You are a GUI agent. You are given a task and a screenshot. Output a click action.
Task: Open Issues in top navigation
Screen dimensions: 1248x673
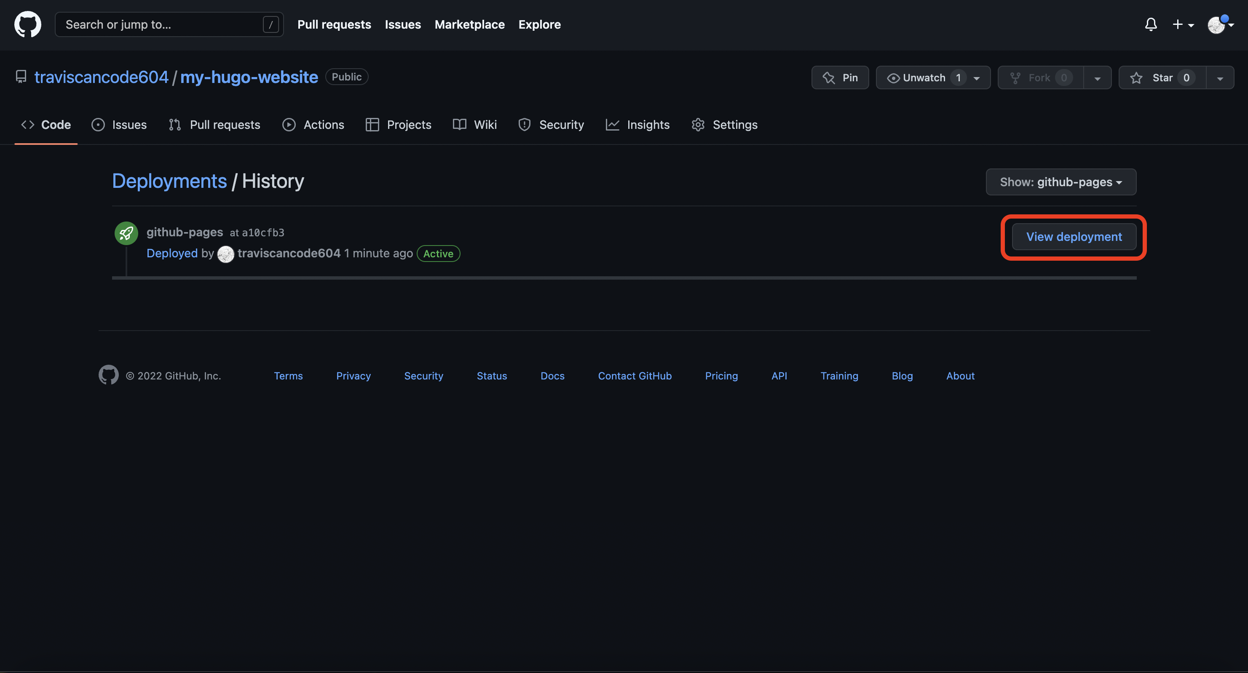pos(403,24)
